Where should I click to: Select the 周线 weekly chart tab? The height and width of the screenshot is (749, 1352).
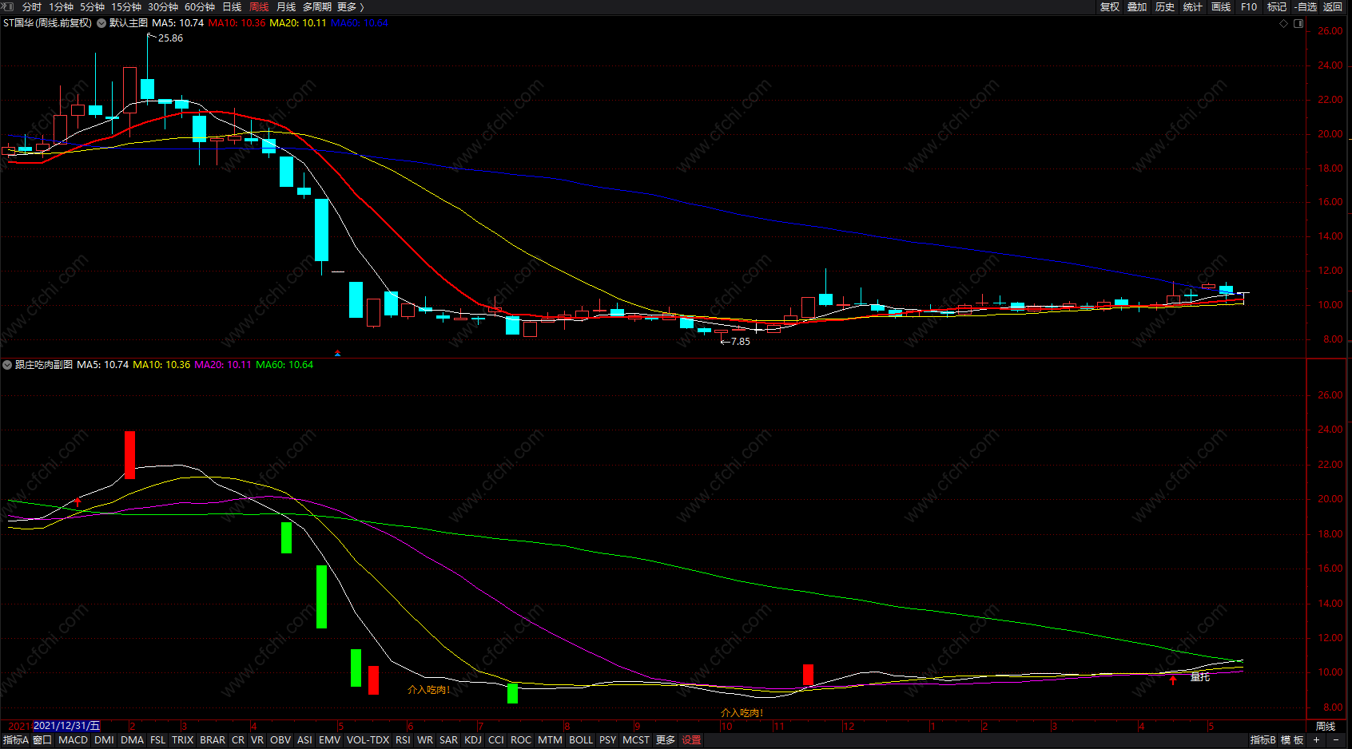coord(259,6)
